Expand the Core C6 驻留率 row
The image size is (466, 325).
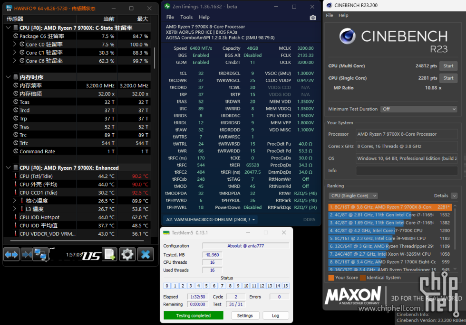click(x=15, y=61)
